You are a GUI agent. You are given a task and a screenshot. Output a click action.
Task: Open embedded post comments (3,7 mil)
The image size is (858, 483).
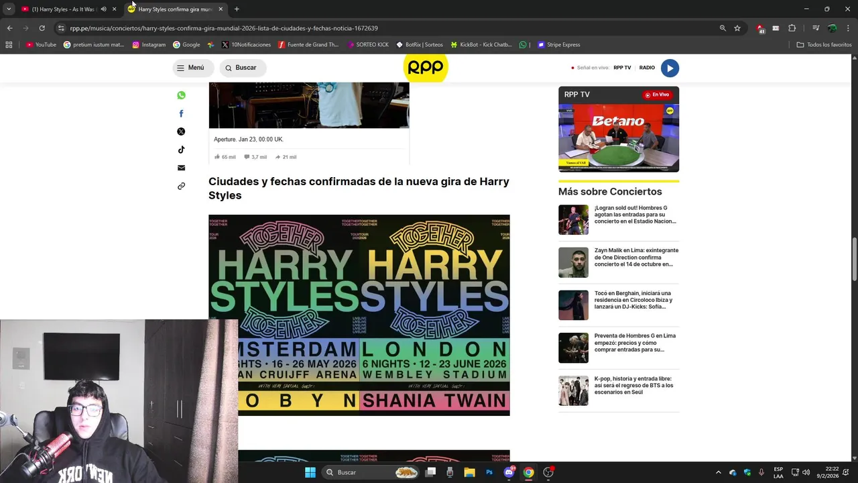tap(255, 157)
